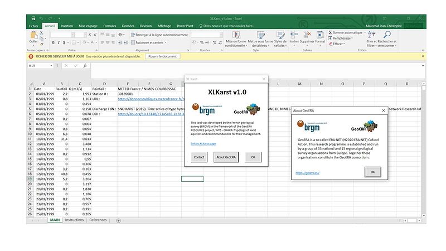Increase font size with larger A icon

(90, 35)
